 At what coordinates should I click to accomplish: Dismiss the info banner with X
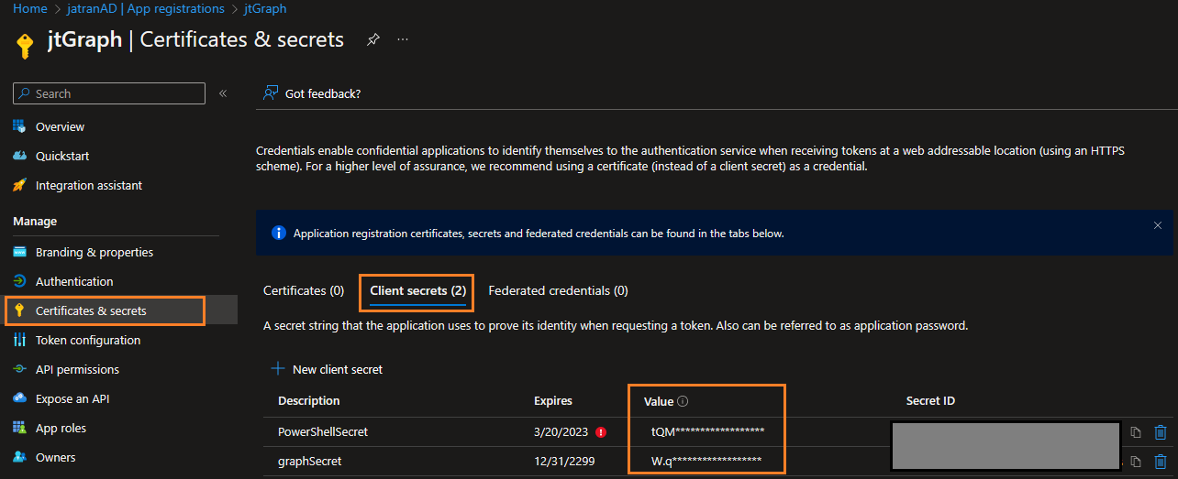point(1158,224)
